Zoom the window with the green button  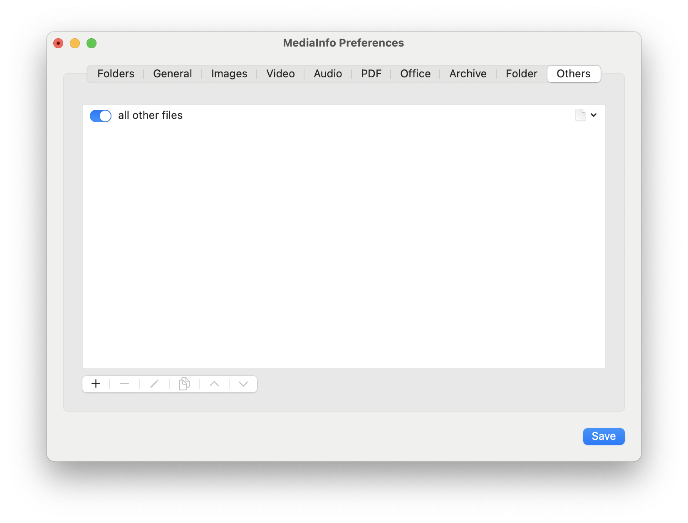tap(92, 43)
